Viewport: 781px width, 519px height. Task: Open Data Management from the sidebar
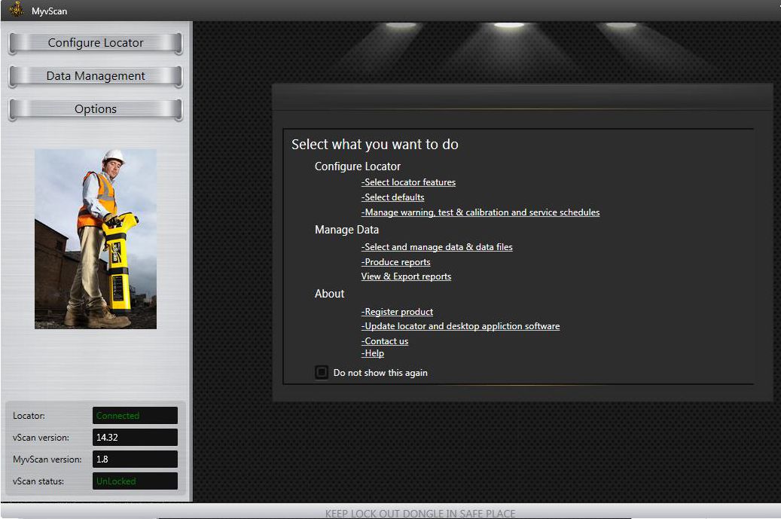(96, 76)
